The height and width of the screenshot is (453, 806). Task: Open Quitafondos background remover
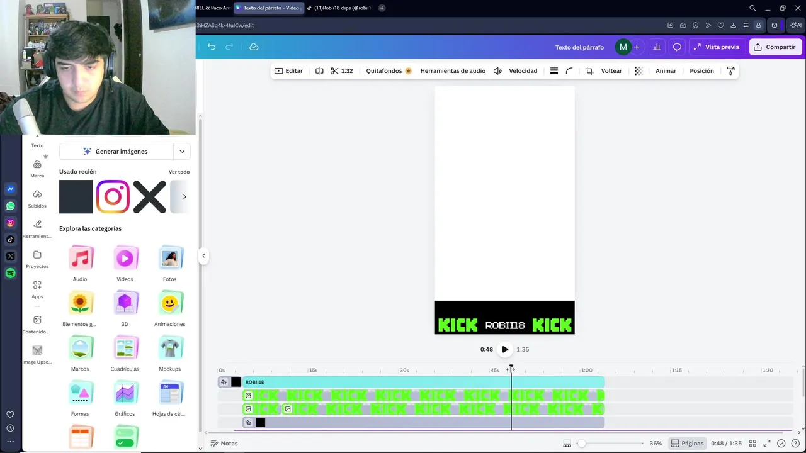pyautogui.click(x=389, y=71)
